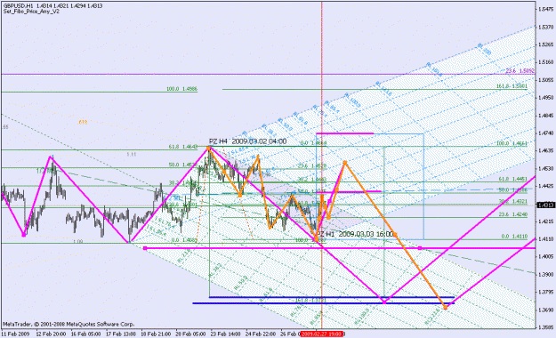Click the orange '618' text label
556x338 pixels.
coord(83,123)
